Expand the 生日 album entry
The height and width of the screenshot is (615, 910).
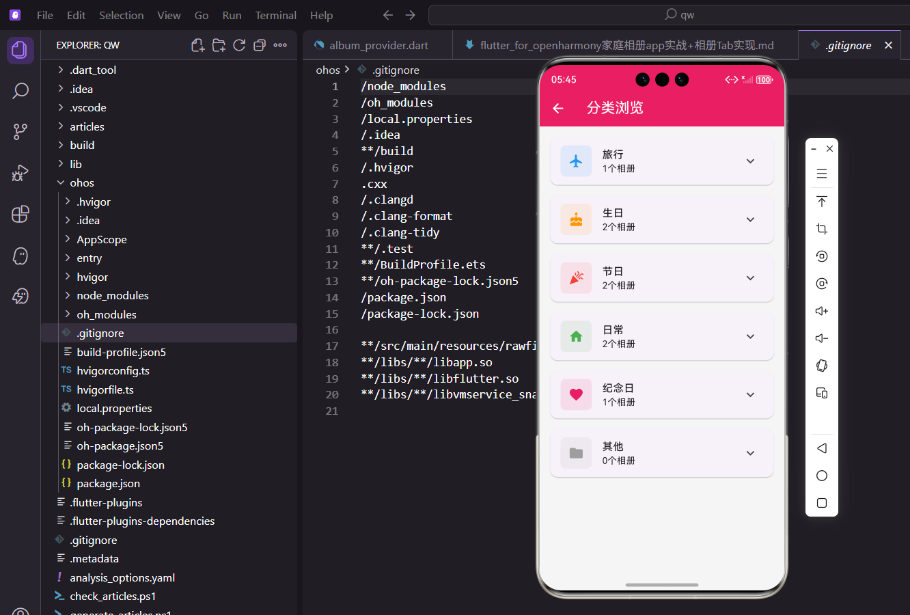coord(750,219)
